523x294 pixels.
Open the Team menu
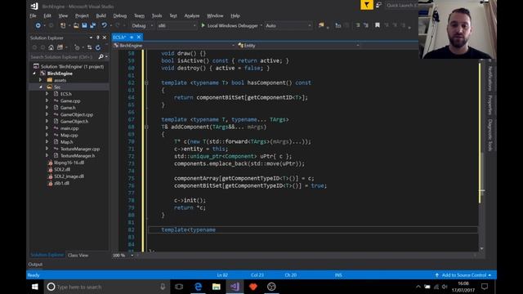139,16
